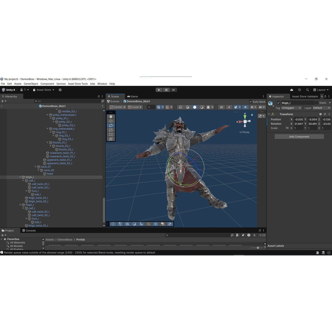This screenshot has height=332, width=332.
Task: Click the Persp projection label
Action: tap(244, 132)
